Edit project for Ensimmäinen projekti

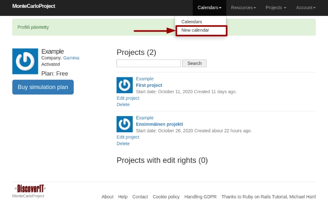click(x=128, y=137)
